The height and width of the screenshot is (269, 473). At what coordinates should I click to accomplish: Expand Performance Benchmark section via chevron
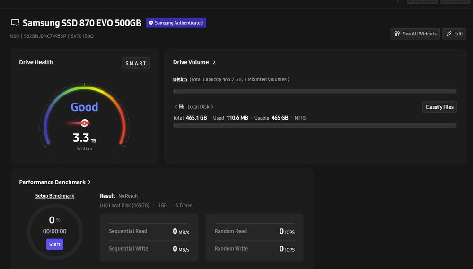[89, 182]
